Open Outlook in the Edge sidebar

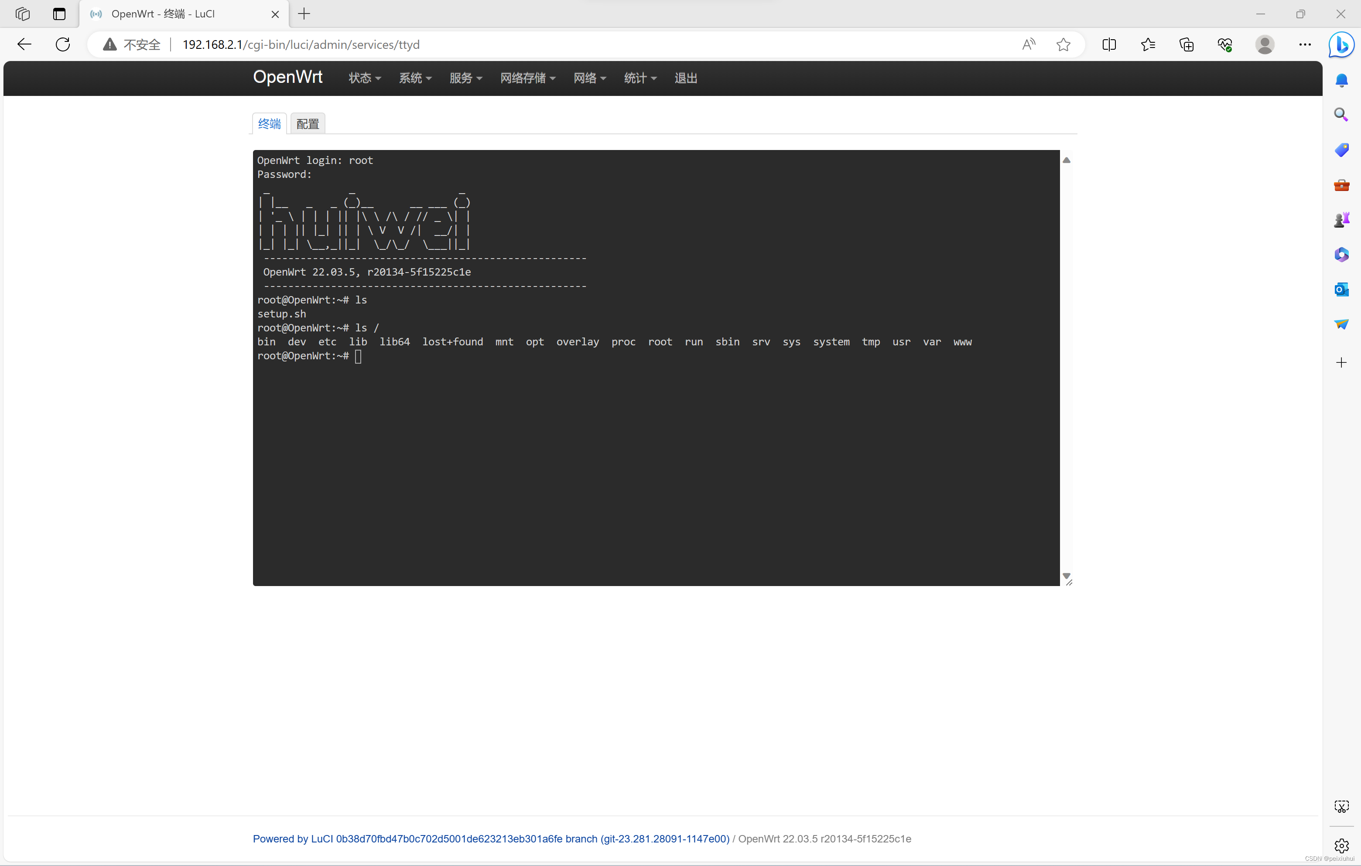point(1341,289)
